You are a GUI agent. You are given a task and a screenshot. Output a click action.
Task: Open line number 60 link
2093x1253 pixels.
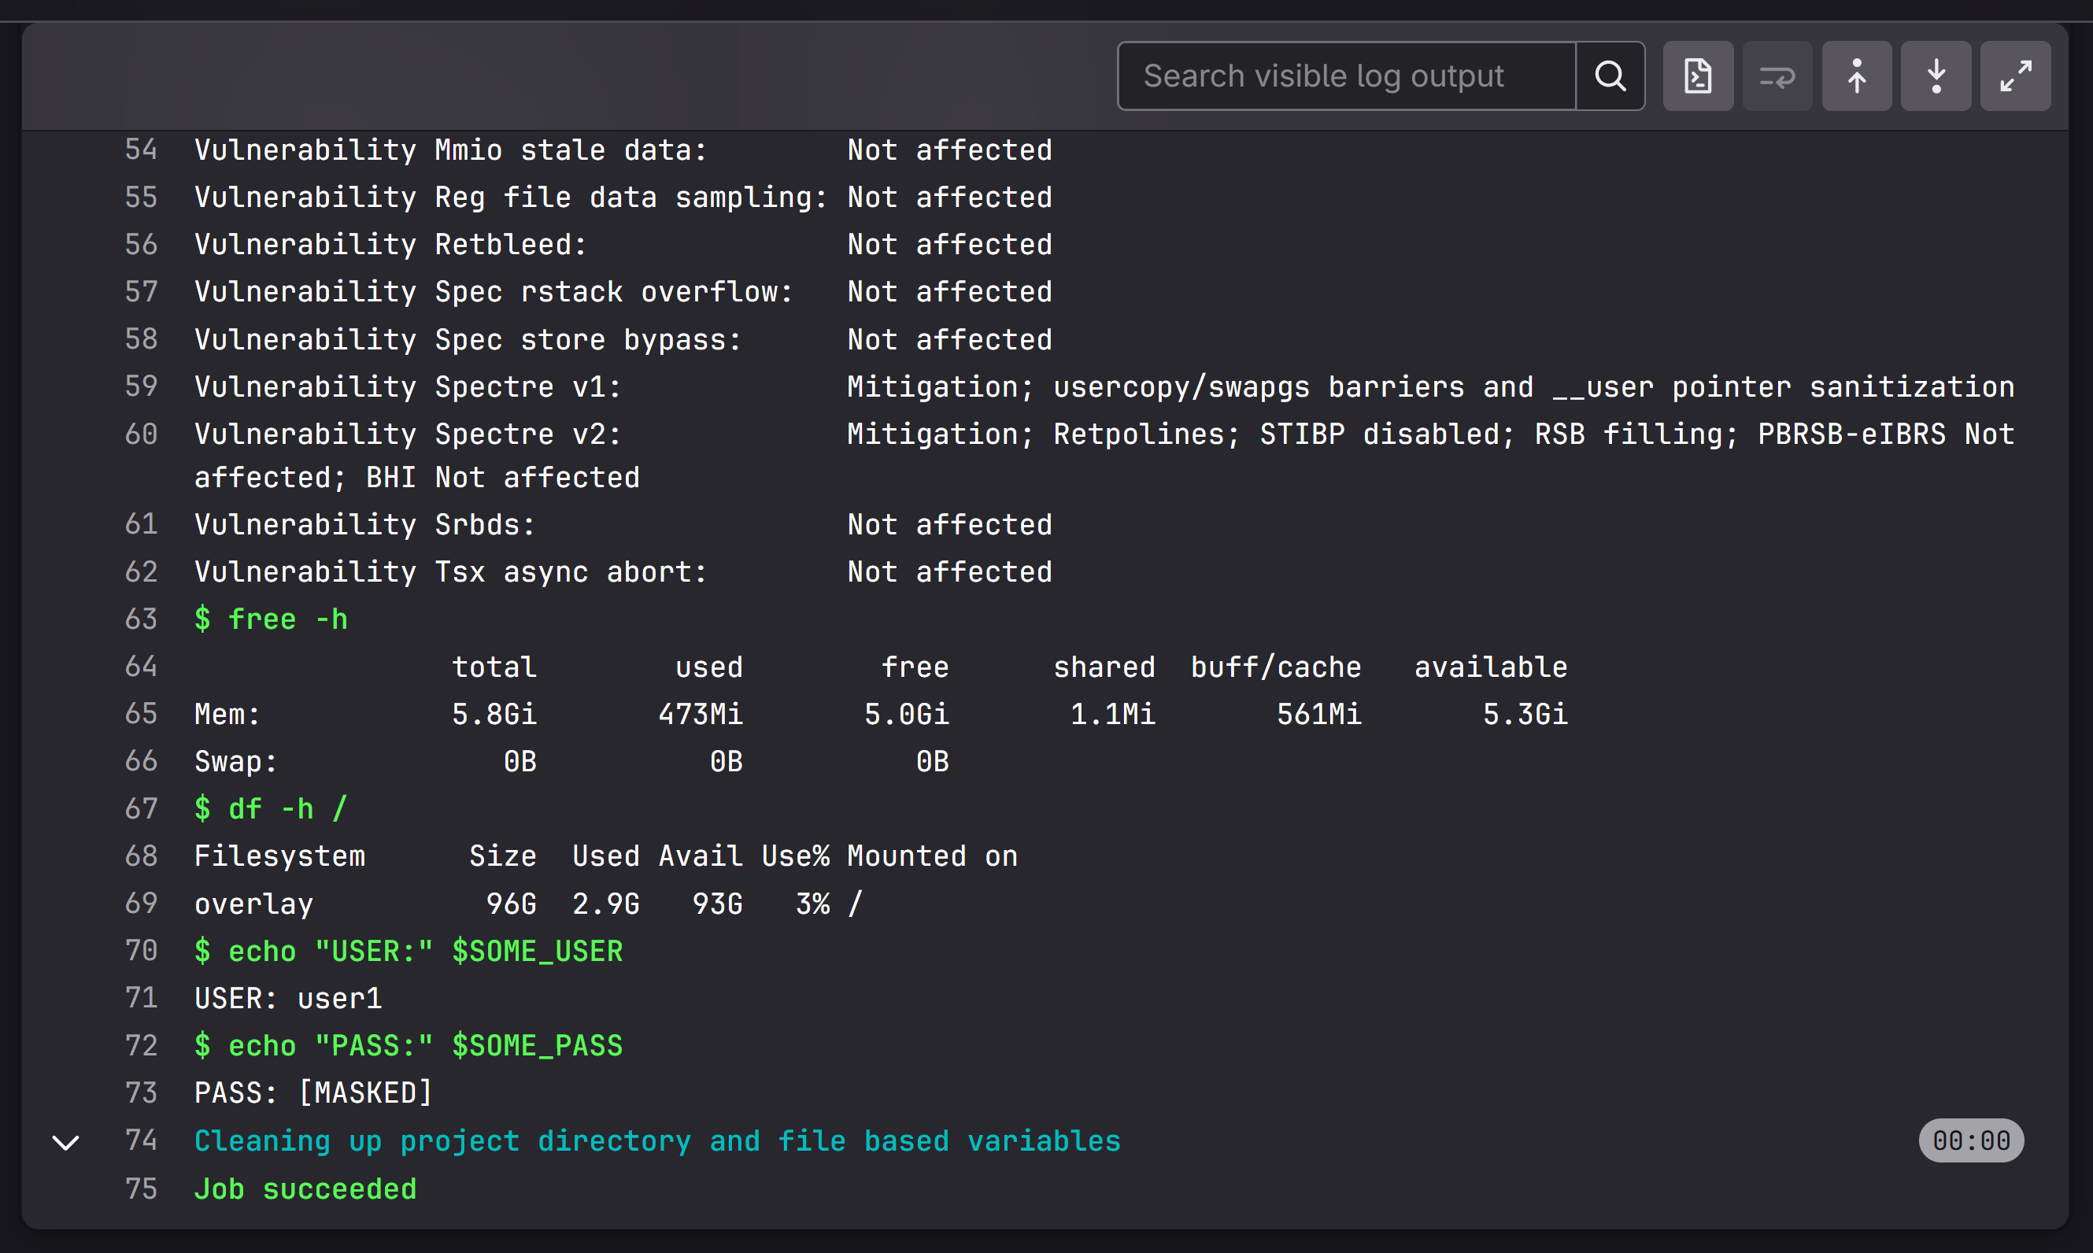click(141, 434)
